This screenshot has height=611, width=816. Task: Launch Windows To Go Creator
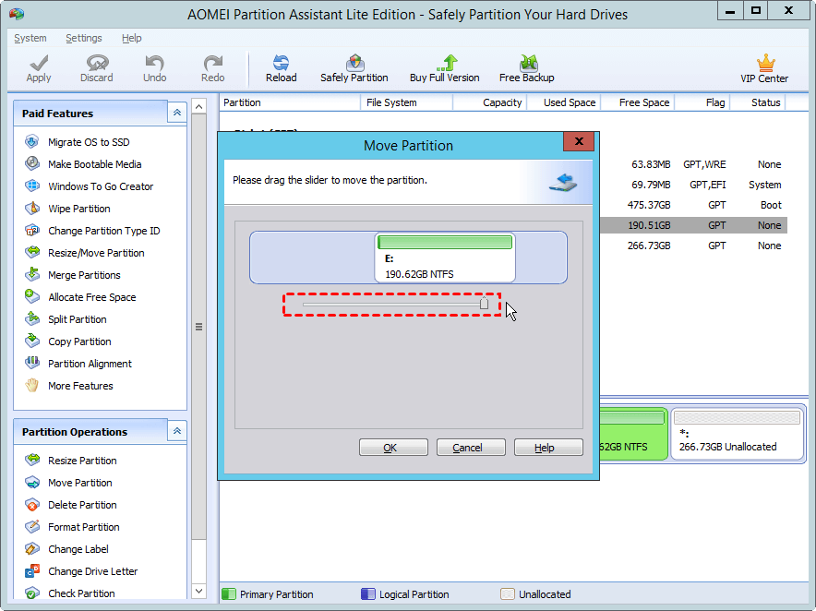101,186
